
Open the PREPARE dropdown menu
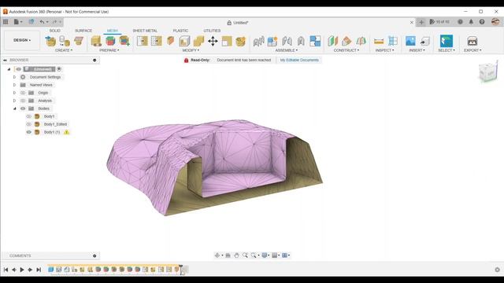pos(109,50)
